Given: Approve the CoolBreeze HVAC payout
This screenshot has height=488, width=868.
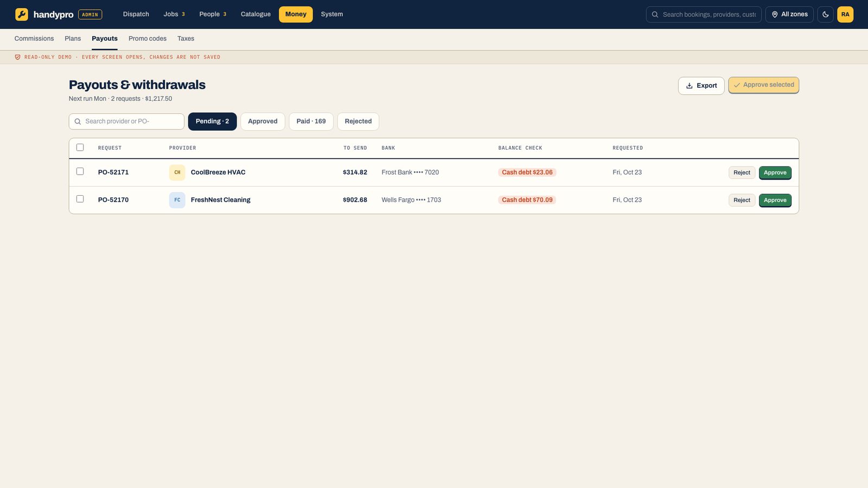Looking at the screenshot, I should (x=775, y=172).
